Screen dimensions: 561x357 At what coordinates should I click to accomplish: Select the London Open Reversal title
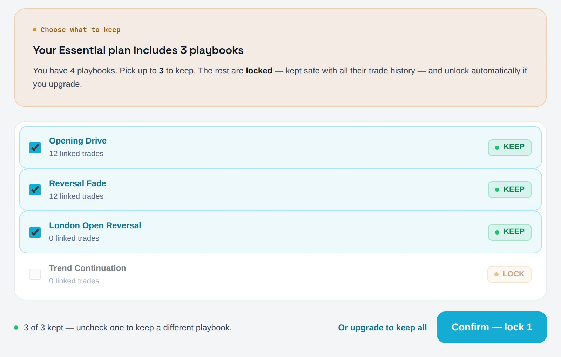pos(95,225)
